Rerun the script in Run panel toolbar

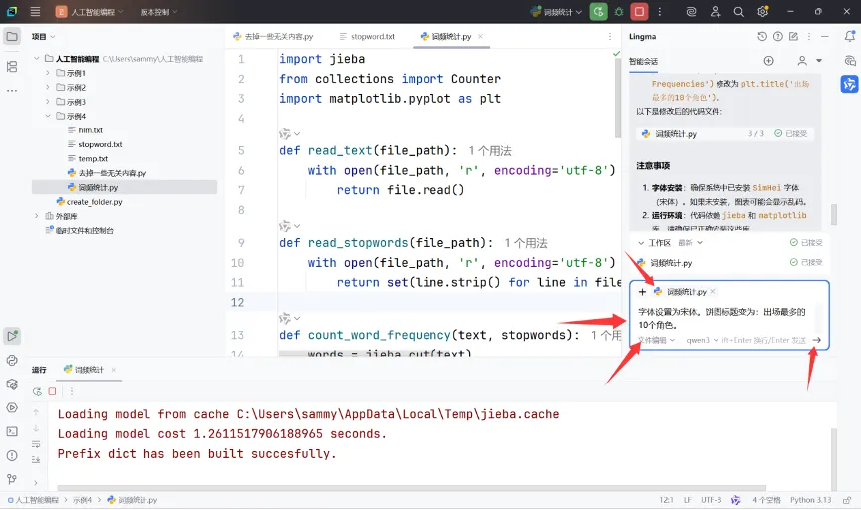click(x=37, y=391)
